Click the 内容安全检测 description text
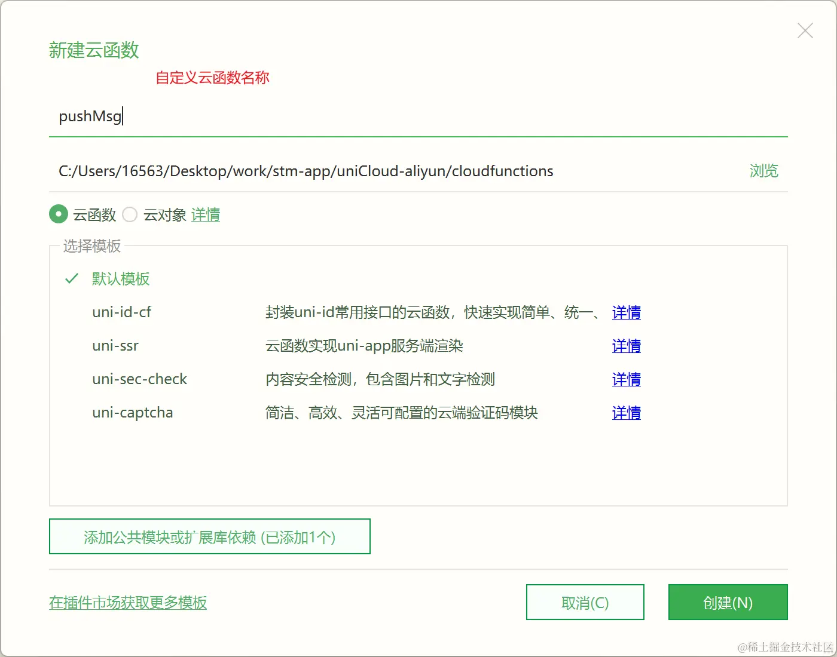The height and width of the screenshot is (657, 837). [380, 379]
